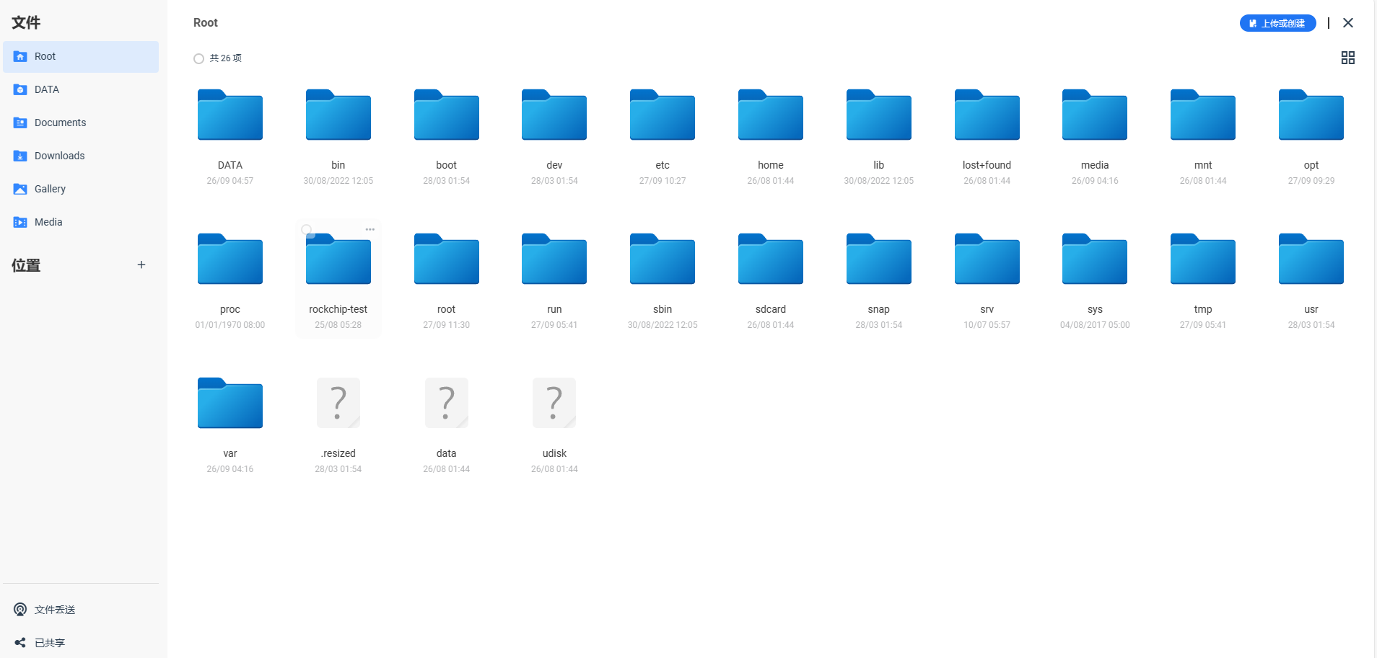Open Downloads in the sidebar
This screenshot has height=658, width=1377.
(x=81, y=156)
